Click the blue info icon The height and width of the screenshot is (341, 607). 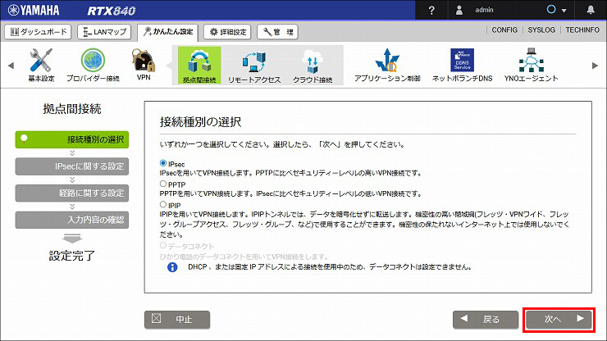pyautogui.click(x=172, y=267)
